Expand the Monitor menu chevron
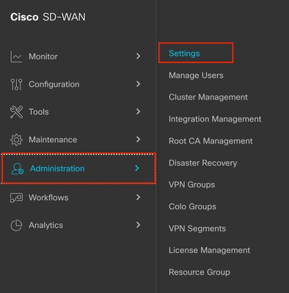 138,56
